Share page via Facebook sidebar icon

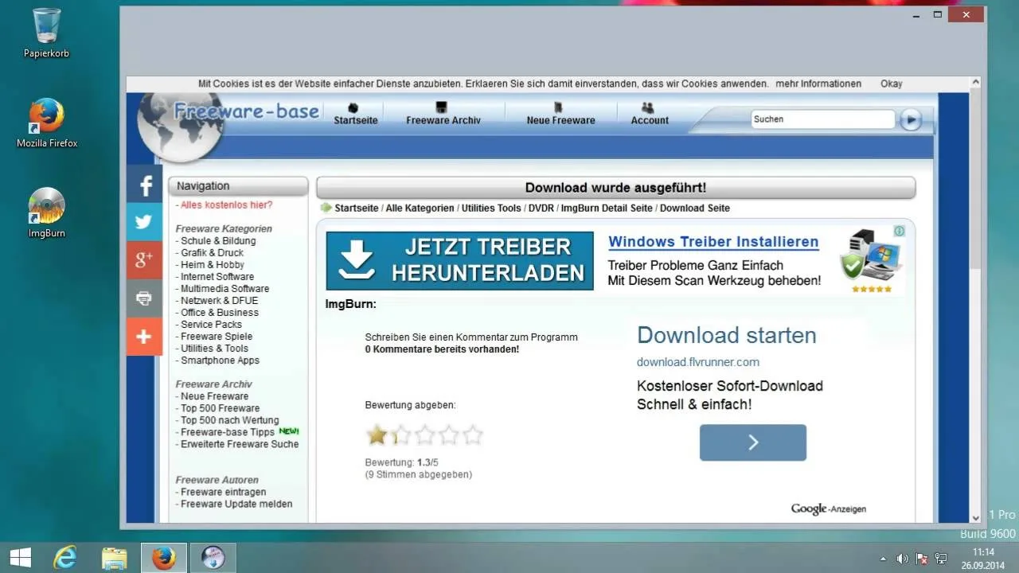[144, 184]
